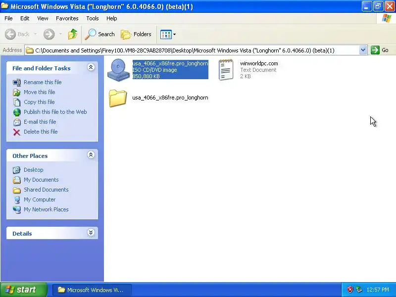Select the usa_4066_x86fre.pro_longhorn folder icon
396x297 pixels.
point(118,98)
